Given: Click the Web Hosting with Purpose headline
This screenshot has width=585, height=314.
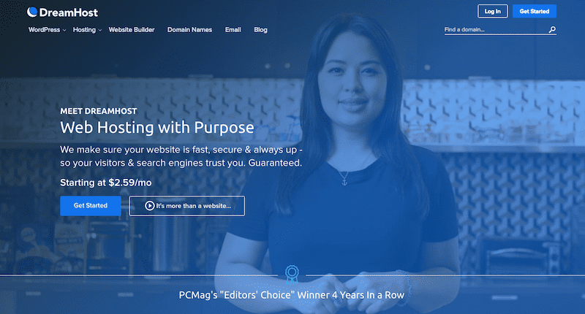Looking at the screenshot, I should point(157,127).
